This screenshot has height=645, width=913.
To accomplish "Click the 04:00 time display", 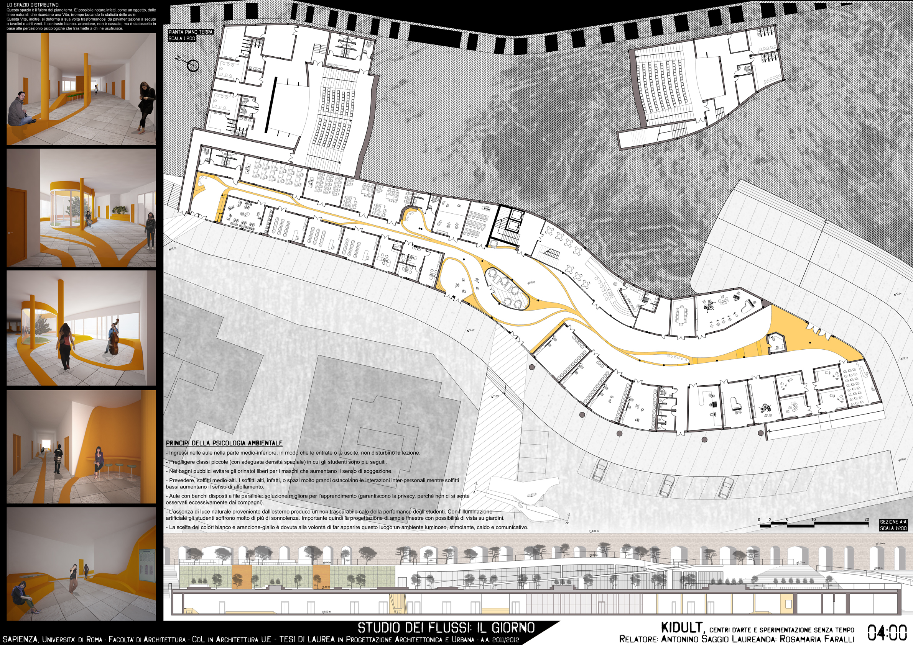I will pyautogui.click(x=887, y=633).
